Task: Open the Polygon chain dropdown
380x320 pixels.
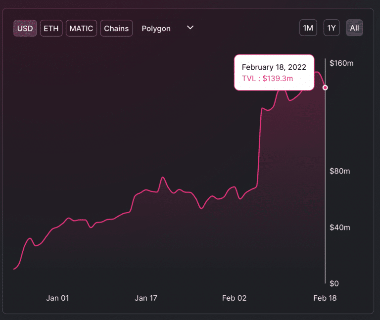Action: pyautogui.click(x=156, y=28)
